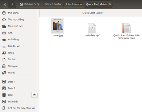Click the Data 2 drive icon
142x112 pixels.
point(4,88)
